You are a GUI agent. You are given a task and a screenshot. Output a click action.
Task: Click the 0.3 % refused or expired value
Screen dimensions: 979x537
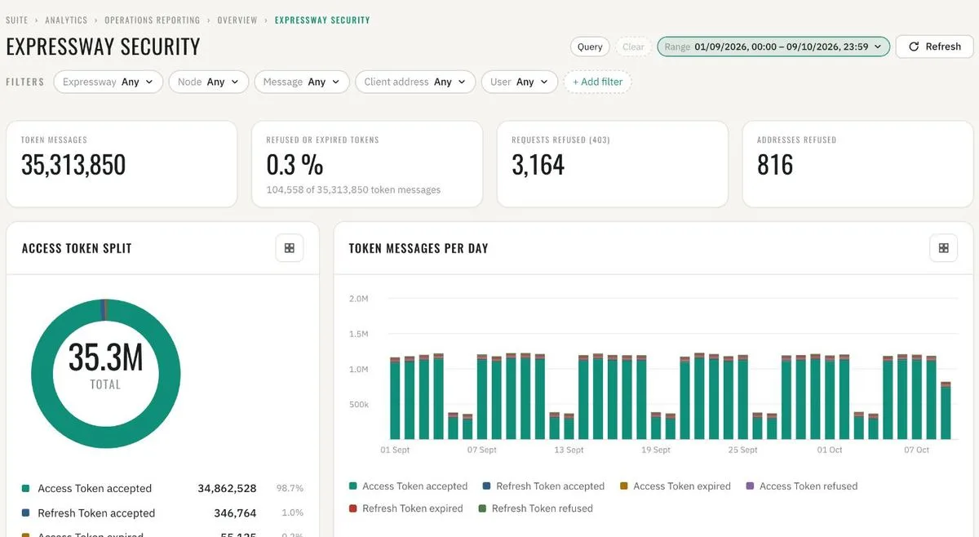(x=295, y=165)
